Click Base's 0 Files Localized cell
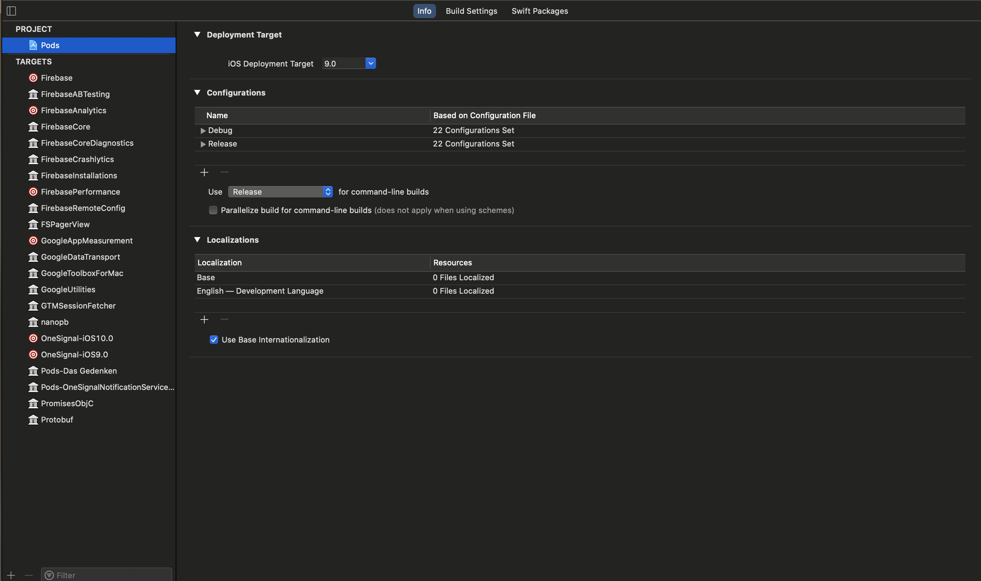Screen dimensions: 981x581 (x=463, y=277)
